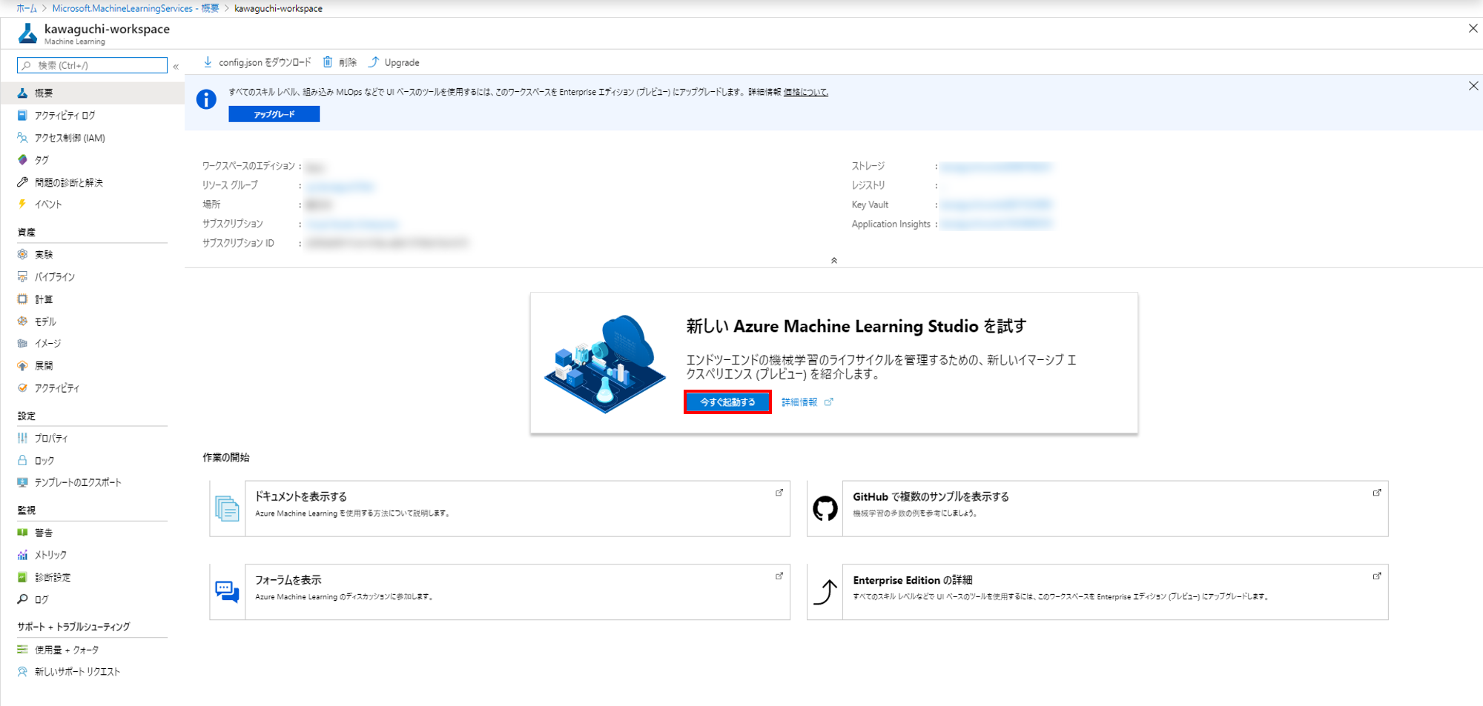Open 実験 experiments in the sidebar
Image resolution: width=1483 pixels, height=706 pixels.
(44, 255)
